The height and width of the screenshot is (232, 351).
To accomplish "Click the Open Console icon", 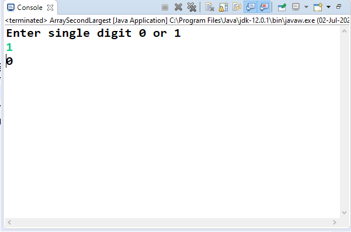I will tap(318, 7).
